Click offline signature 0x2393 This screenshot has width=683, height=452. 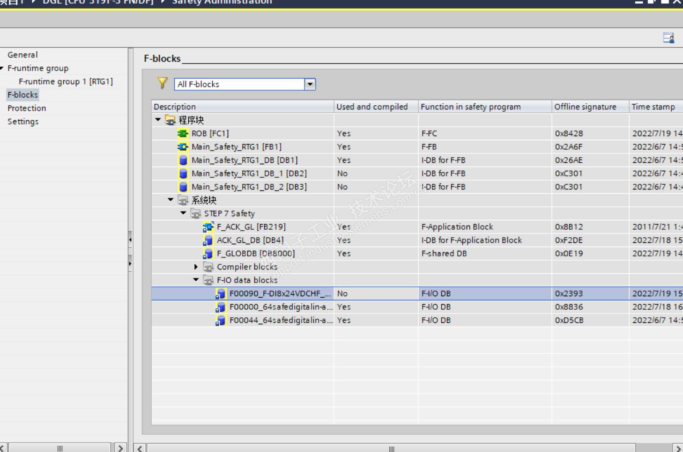(569, 294)
